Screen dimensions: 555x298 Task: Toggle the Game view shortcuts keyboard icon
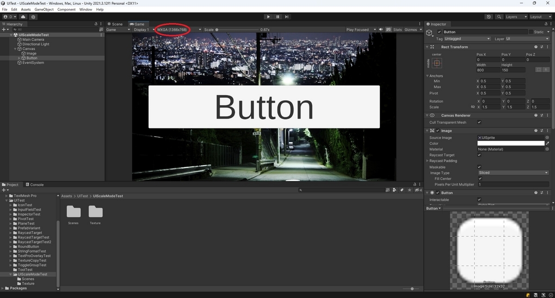(388, 30)
